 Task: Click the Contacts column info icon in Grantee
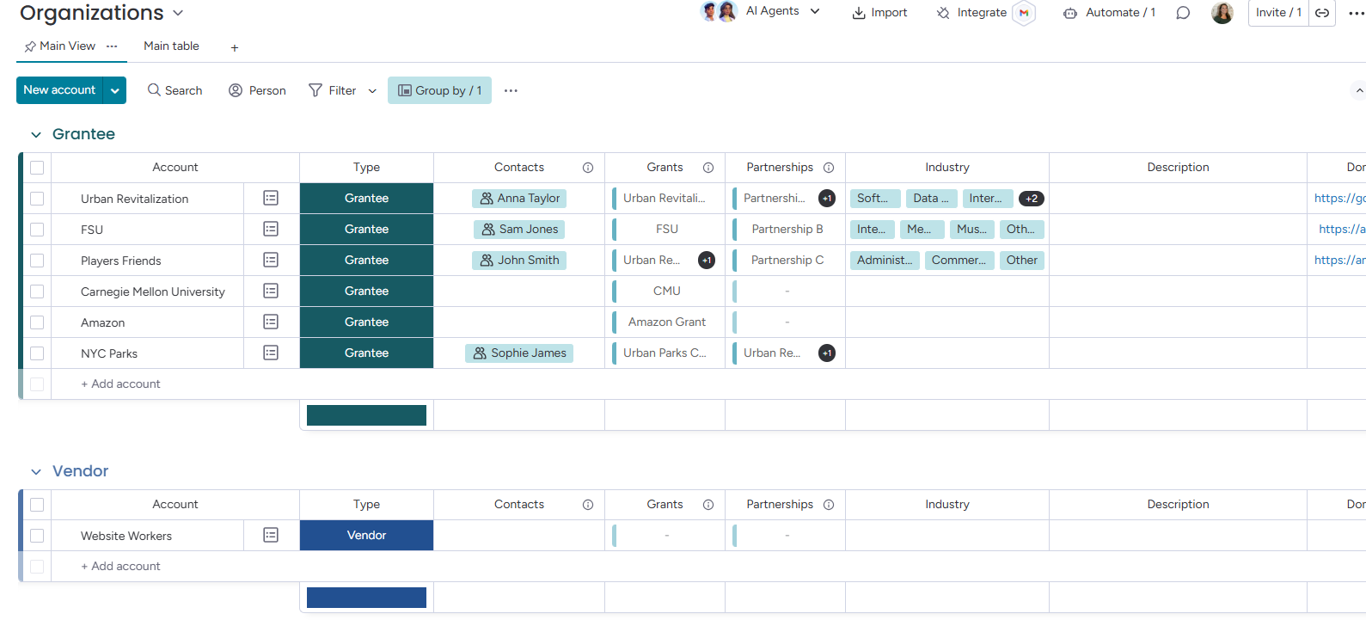[588, 168]
